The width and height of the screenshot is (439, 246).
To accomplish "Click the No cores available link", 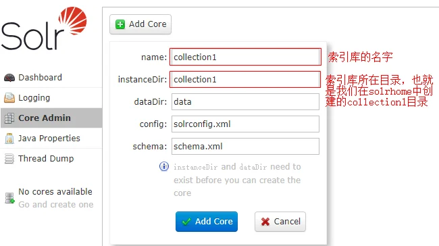I will coord(55,192).
